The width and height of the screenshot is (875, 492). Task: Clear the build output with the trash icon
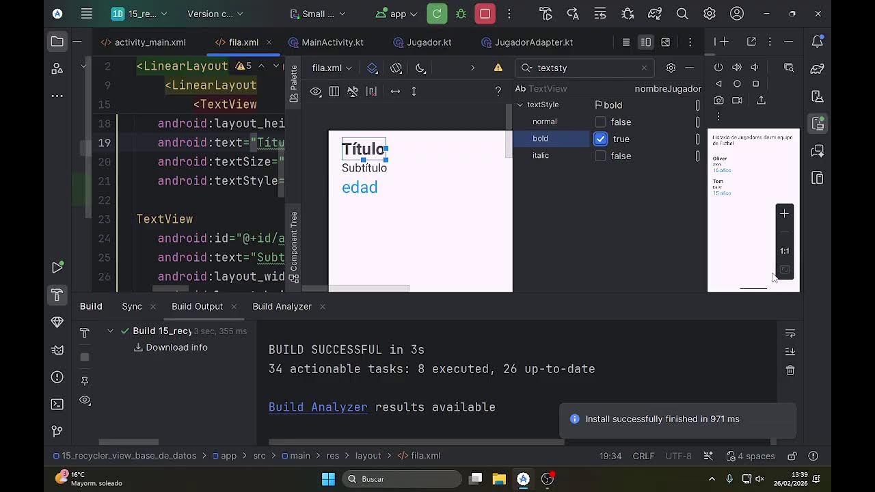790,370
